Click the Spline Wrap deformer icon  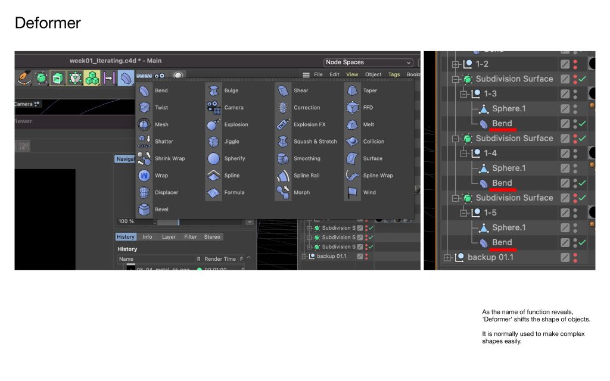[x=353, y=176]
